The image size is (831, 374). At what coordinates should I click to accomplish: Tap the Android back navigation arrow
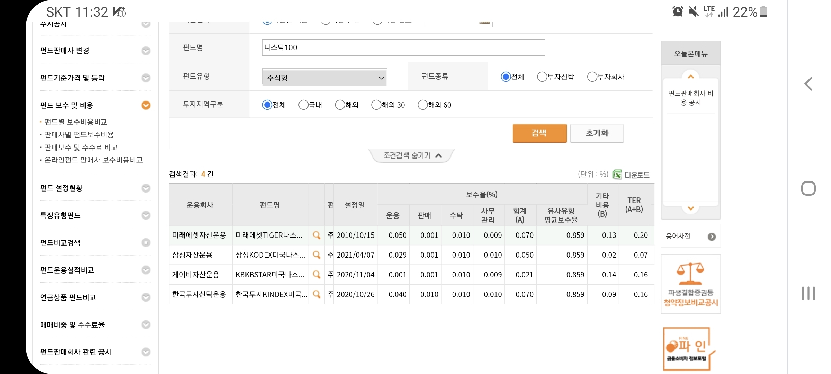coord(808,84)
